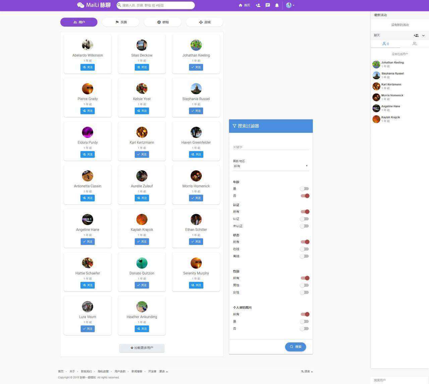Open the group chats tab icon
Image resolution: width=429 pixels, height=384 pixels.
point(414,44)
